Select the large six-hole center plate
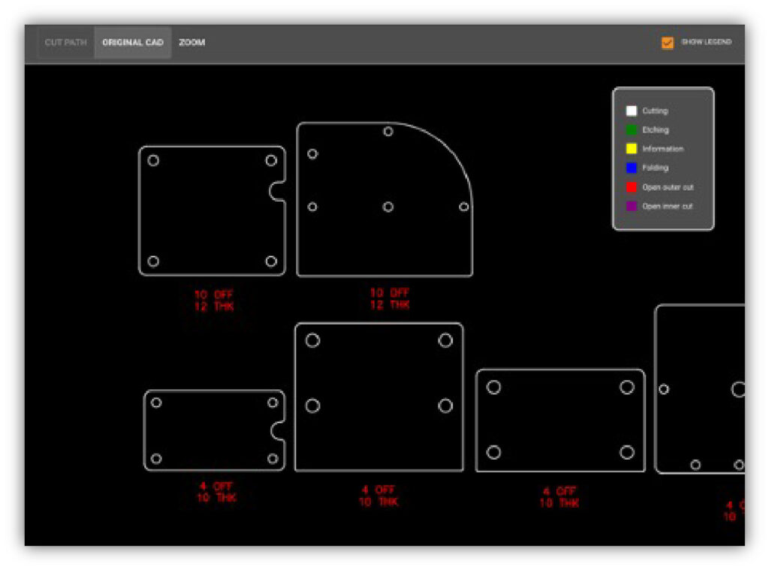The width and height of the screenshot is (769, 570). 381,396
